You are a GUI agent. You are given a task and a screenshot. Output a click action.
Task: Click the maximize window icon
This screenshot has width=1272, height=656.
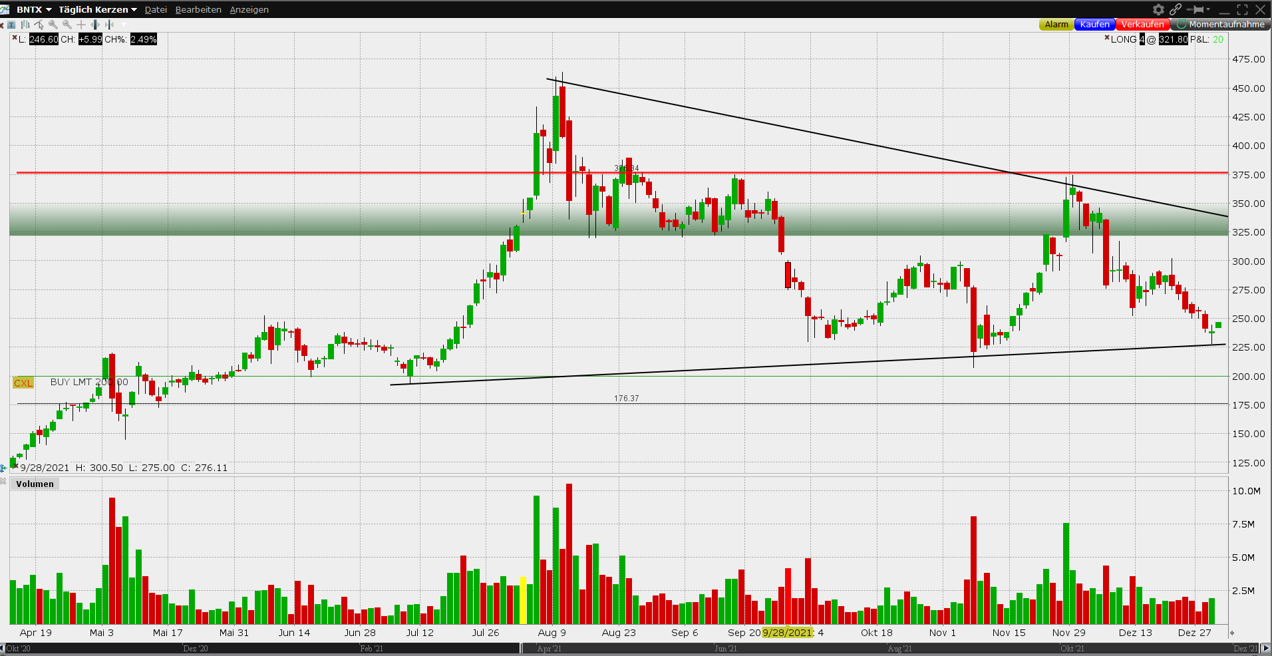pyautogui.click(x=1242, y=9)
